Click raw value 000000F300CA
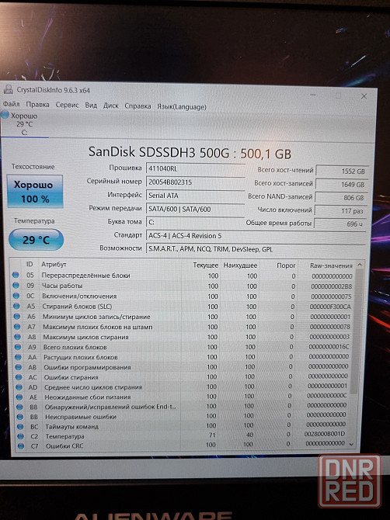Viewport: 390px width, 520px height. (x=330, y=307)
